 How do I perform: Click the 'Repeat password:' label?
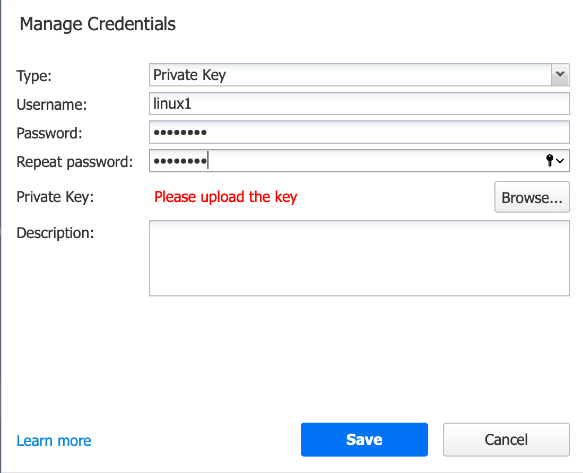[75, 161]
